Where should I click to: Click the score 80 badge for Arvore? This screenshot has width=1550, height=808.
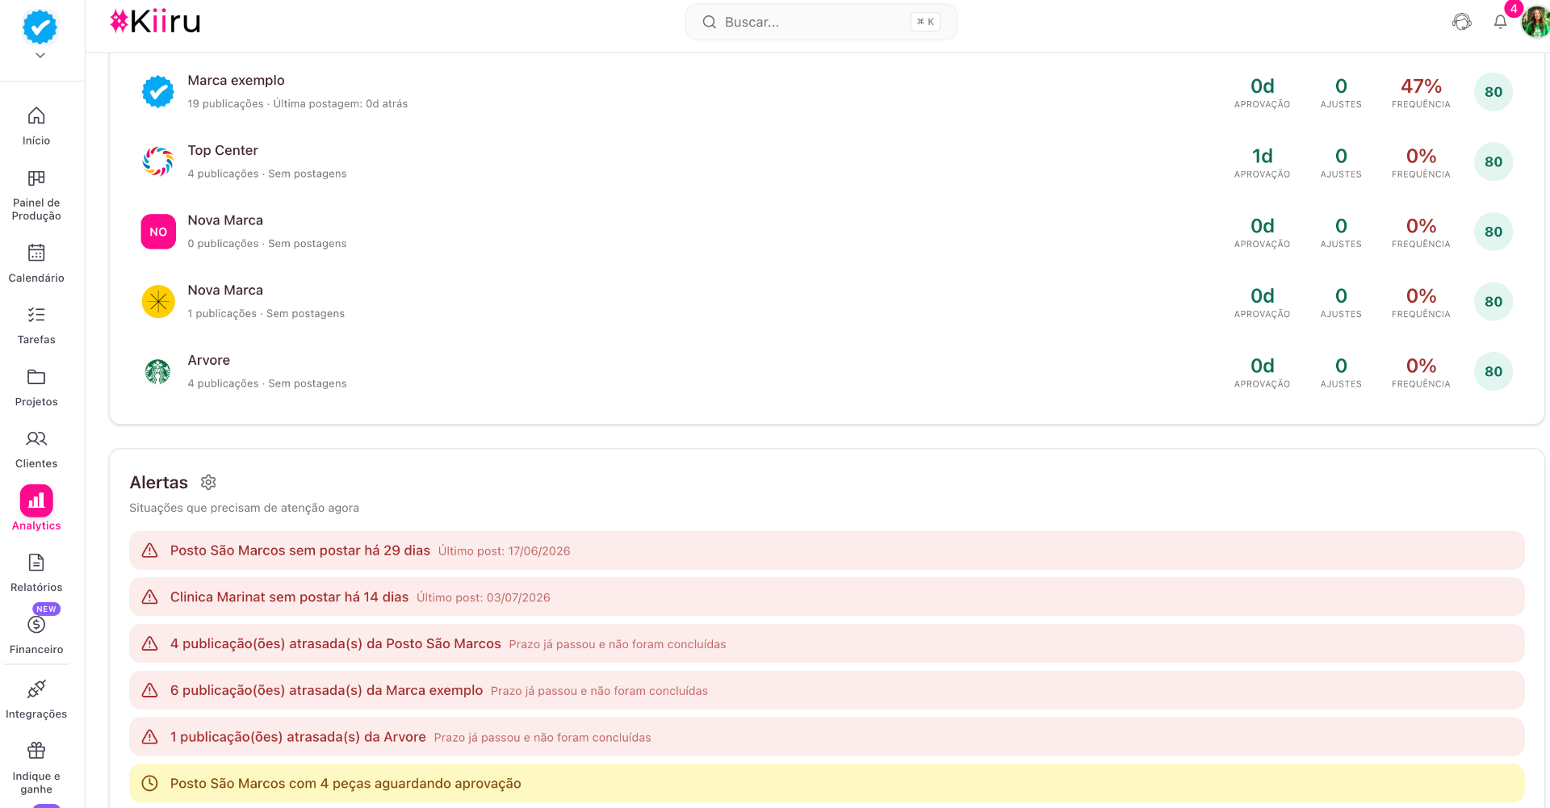click(x=1493, y=371)
